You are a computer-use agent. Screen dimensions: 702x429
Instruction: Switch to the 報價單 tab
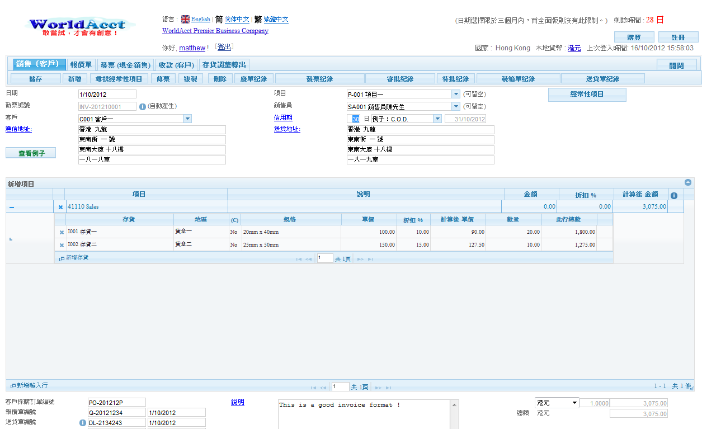81,65
